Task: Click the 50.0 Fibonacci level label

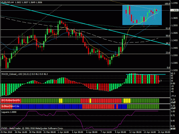Action: [168, 36]
